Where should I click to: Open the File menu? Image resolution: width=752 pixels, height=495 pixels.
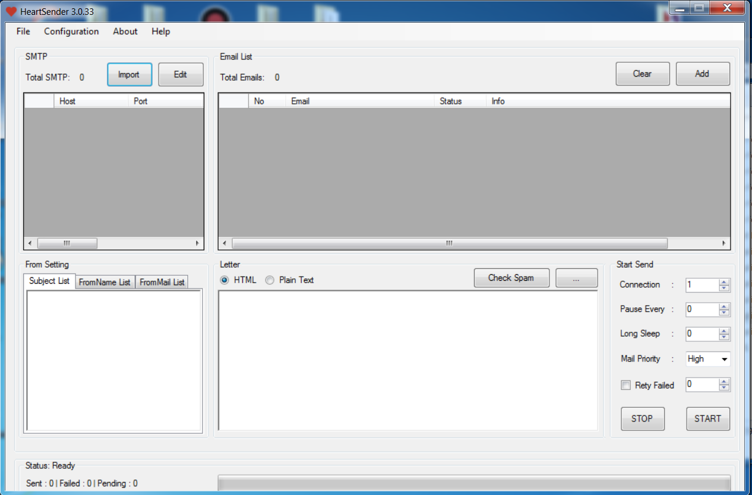coord(23,31)
